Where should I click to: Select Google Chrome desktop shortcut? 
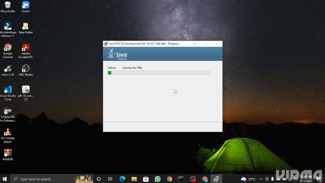click(8, 51)
